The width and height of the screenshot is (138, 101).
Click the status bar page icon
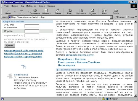(2, 99)
